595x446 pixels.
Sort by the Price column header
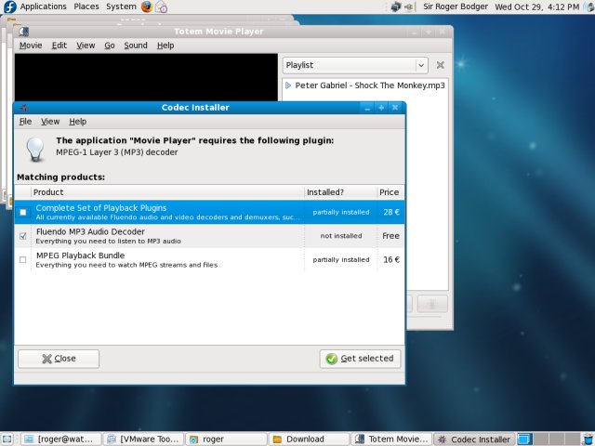(390, 192)
